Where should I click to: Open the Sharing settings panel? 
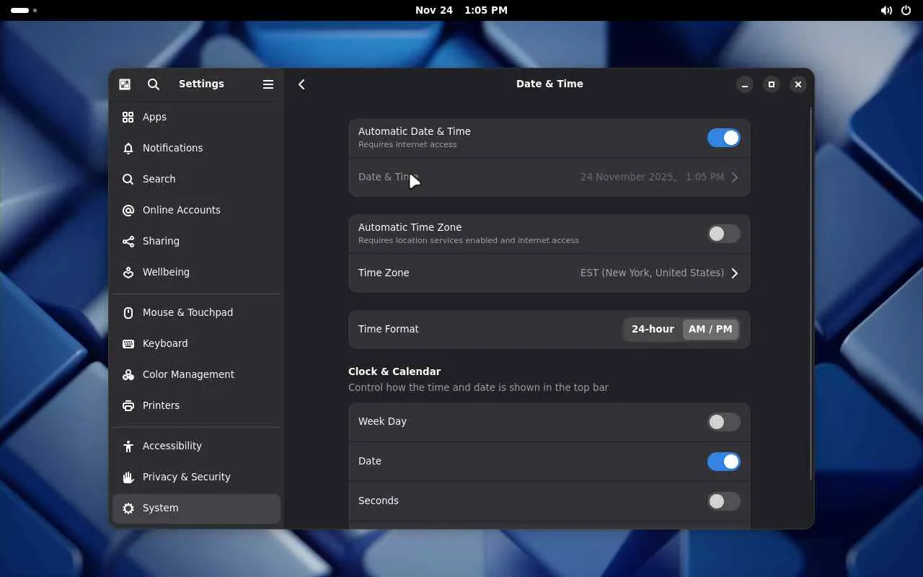tap(196, 241)
